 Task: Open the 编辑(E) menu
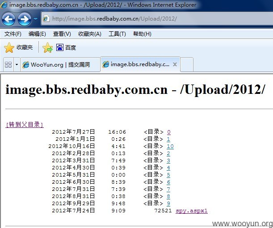point(37,34)
